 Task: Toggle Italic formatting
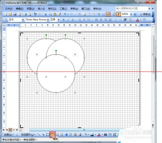click(x=68, y=20)
